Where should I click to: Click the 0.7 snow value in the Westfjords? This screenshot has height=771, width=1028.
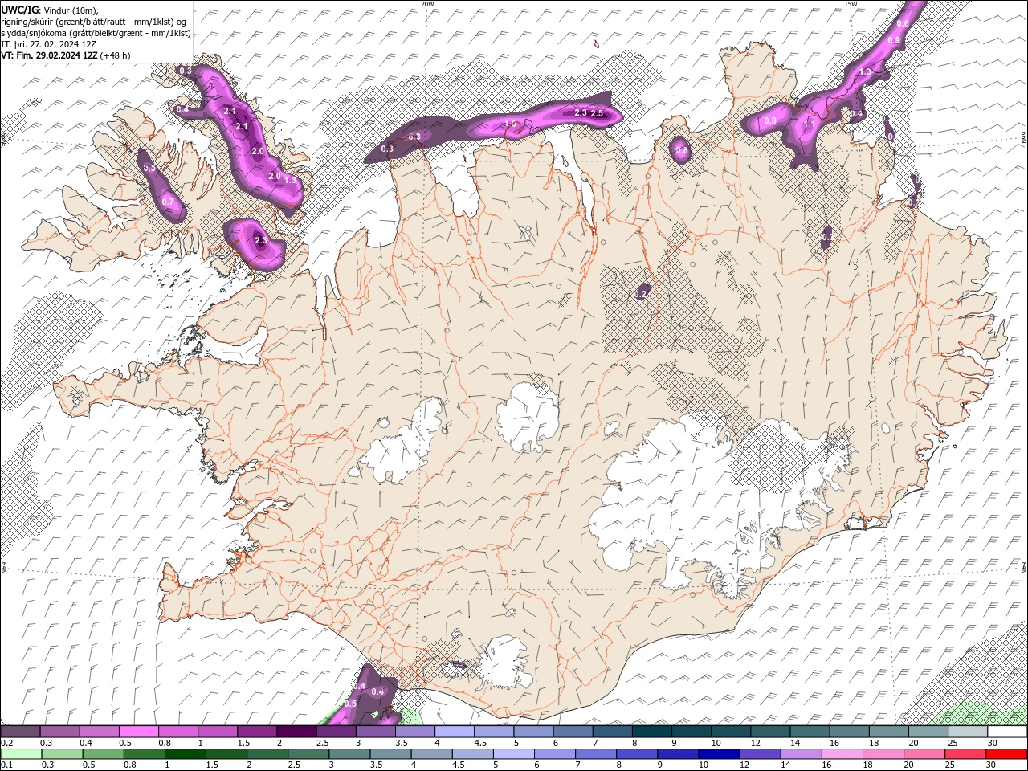[x=168, y=202]
